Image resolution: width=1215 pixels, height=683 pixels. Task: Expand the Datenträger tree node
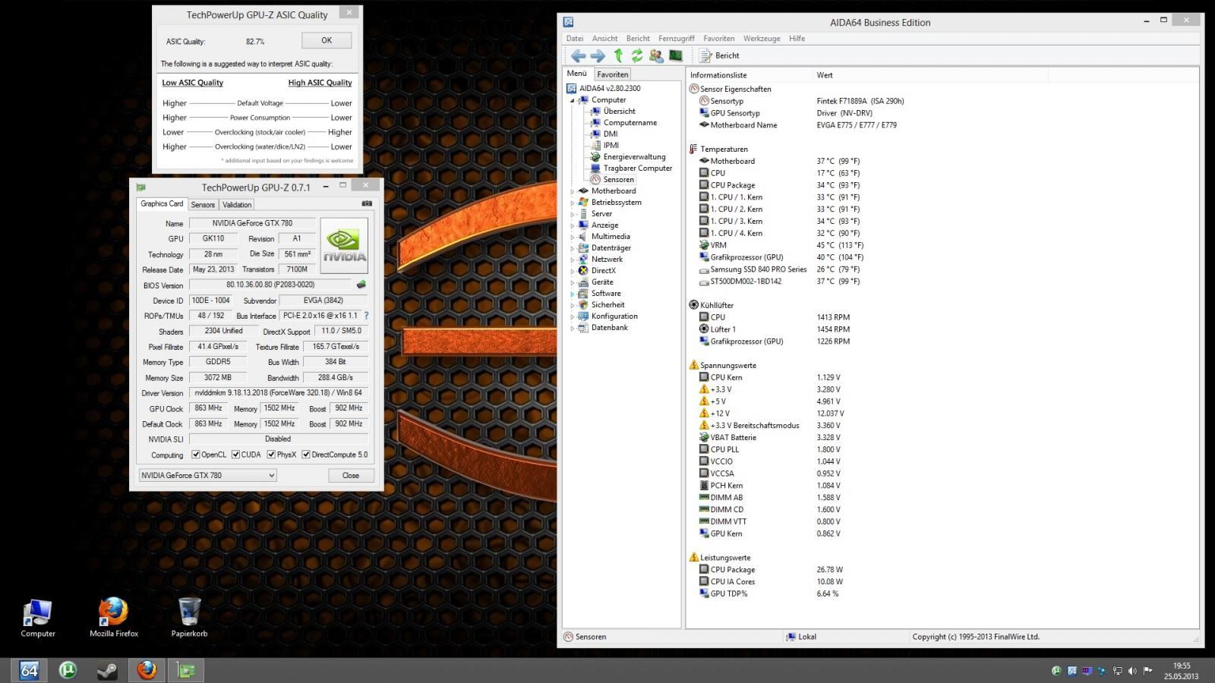point(573,248)
